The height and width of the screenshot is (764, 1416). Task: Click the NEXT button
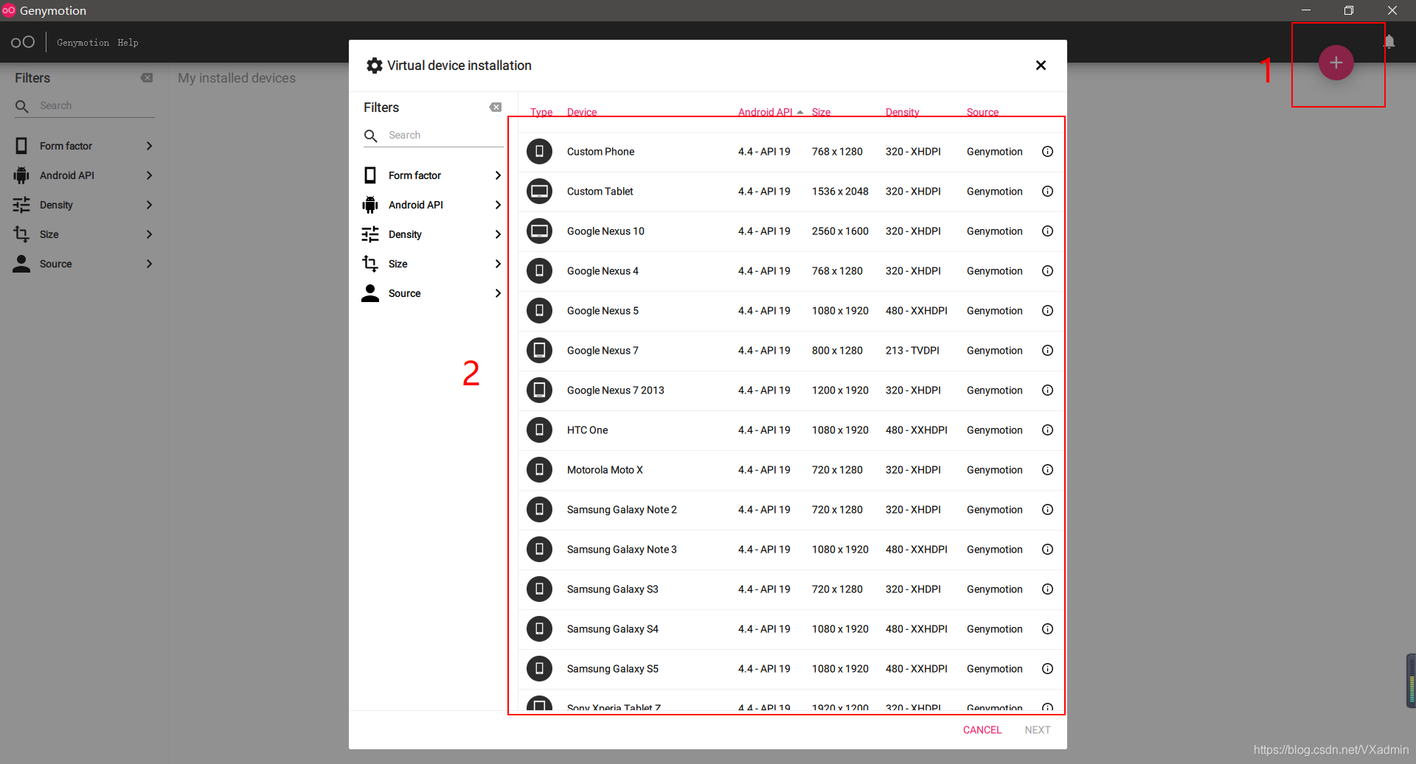coord(1037,730)
